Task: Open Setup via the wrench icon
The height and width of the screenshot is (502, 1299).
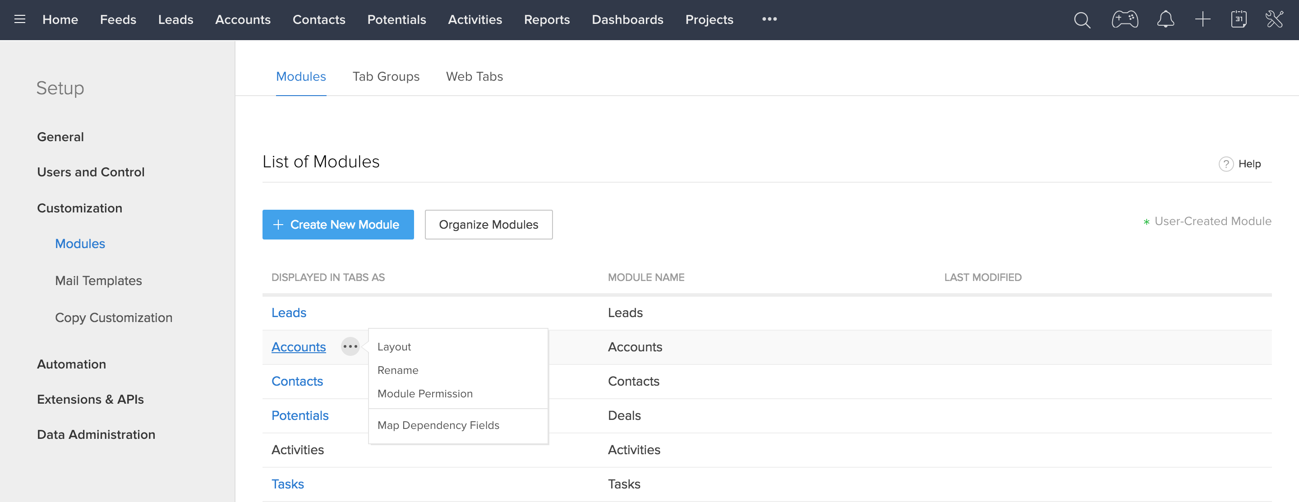Action: [1275, 20]
